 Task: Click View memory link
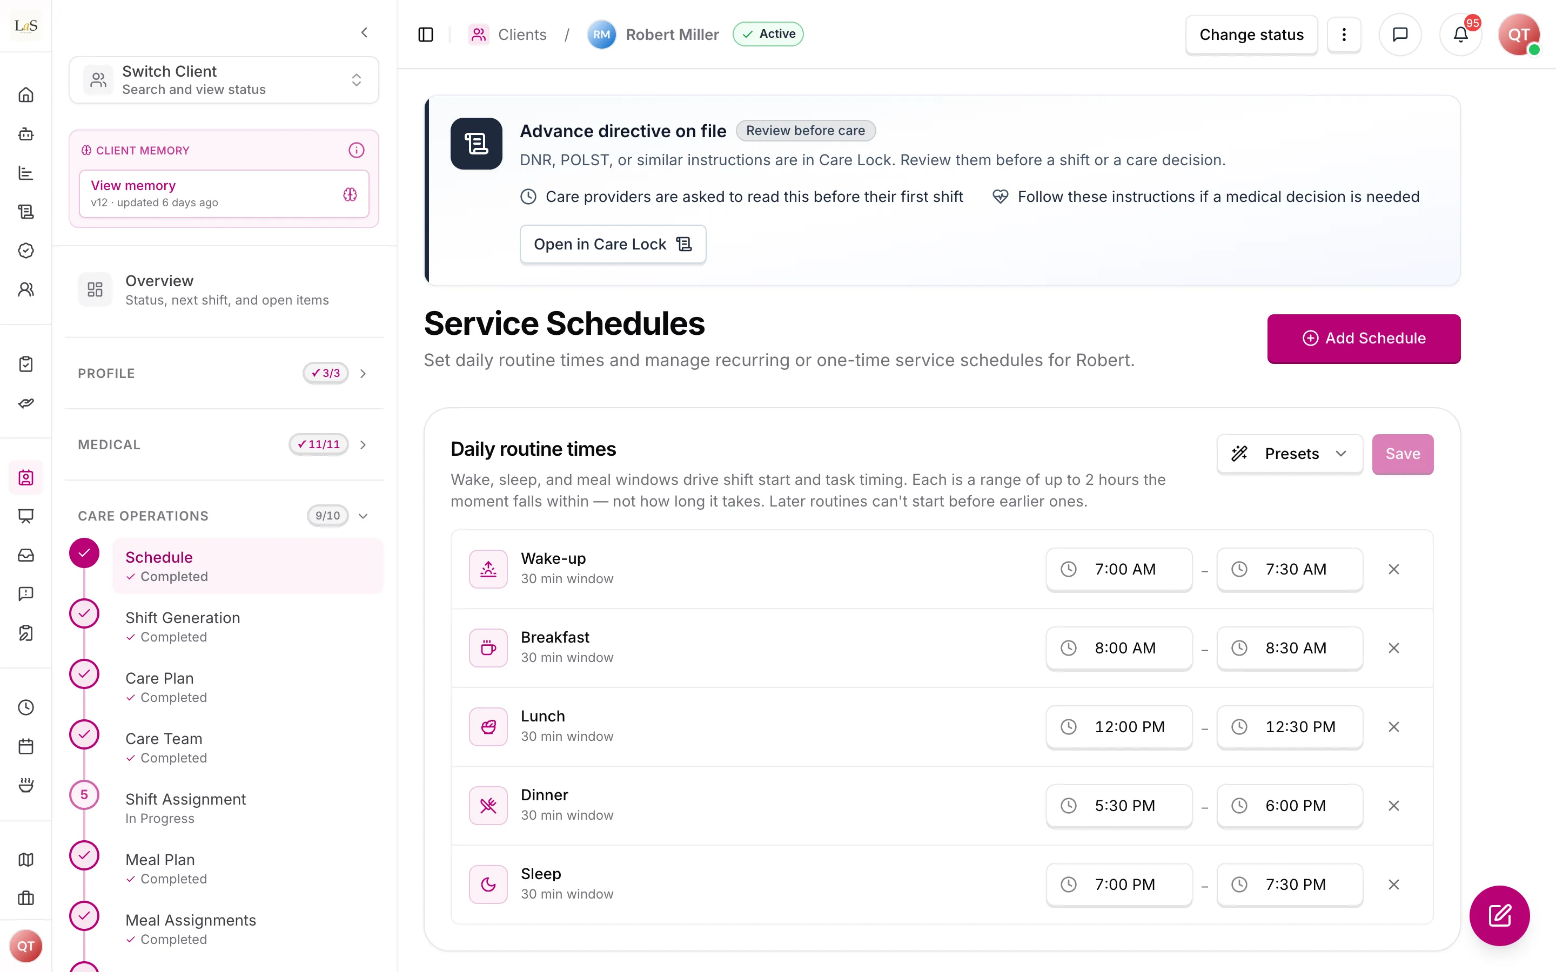(x=224, y=193)
